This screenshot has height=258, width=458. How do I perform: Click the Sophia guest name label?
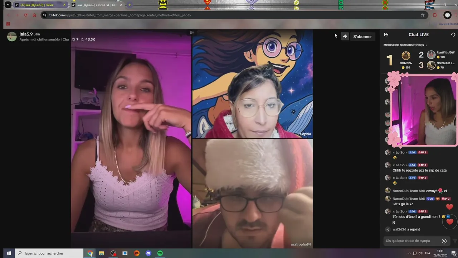[x=305, y=134]
